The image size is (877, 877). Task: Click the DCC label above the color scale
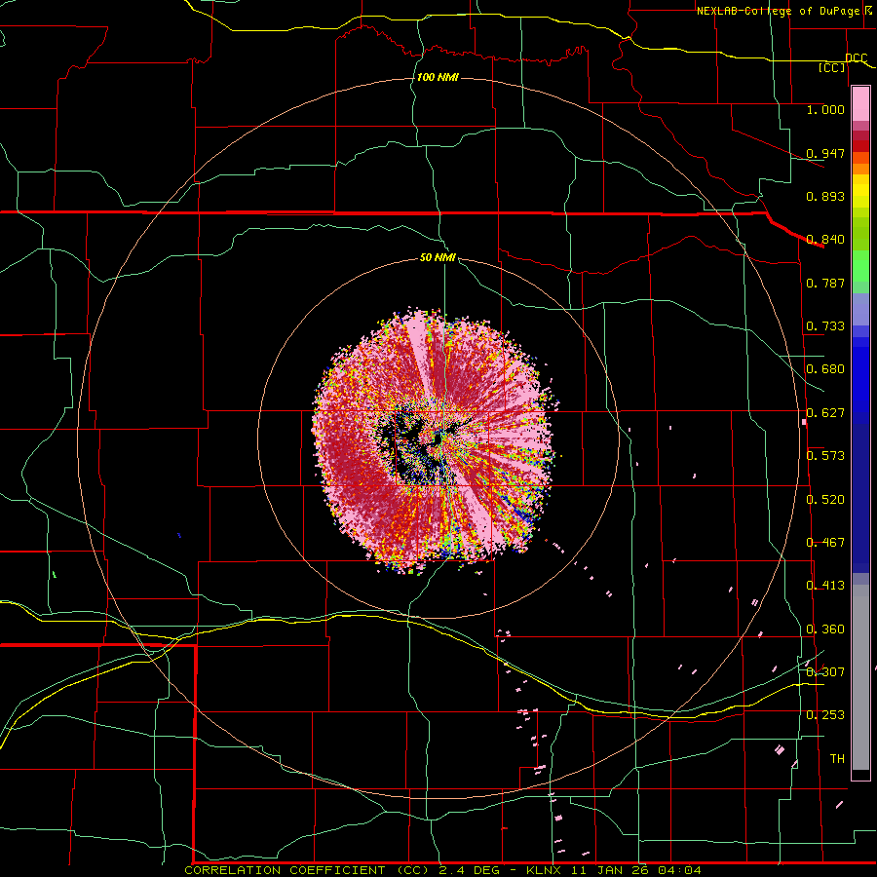[x=856, y=57]
